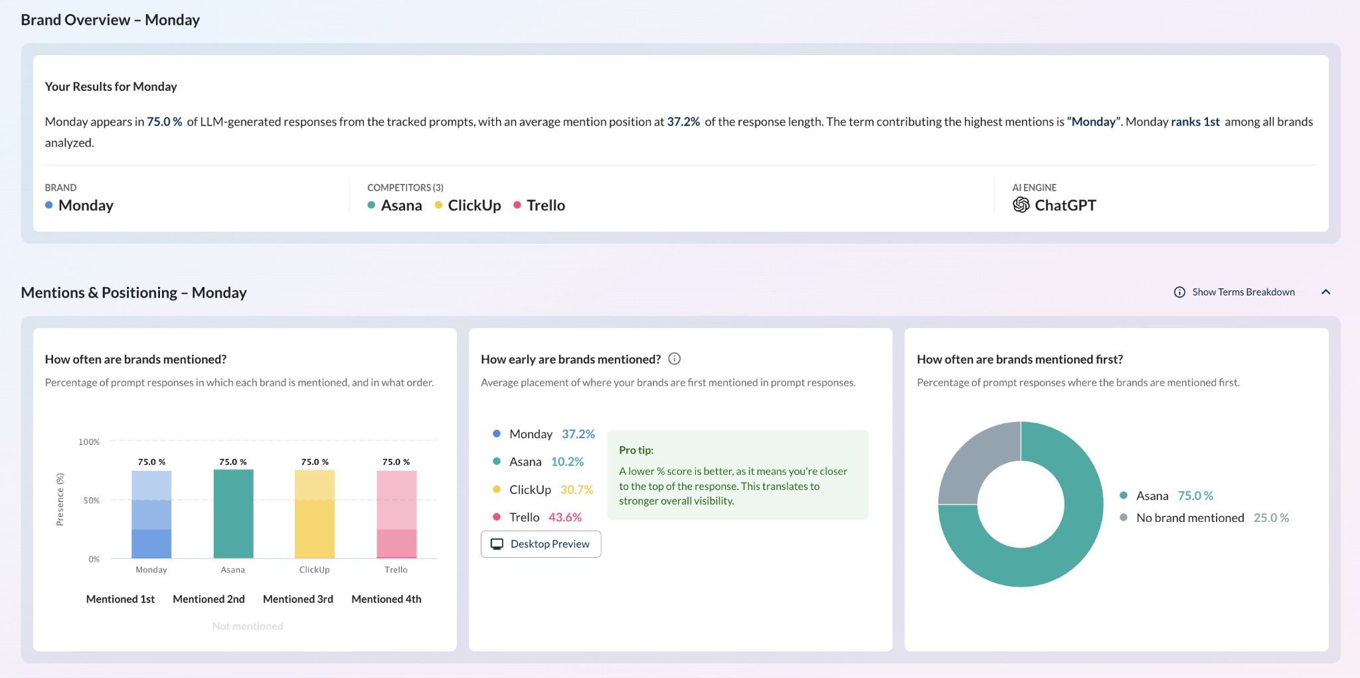Click the Monday 37.2% row in the placement list
The image size is (1360, 678).
pos(544,434)
